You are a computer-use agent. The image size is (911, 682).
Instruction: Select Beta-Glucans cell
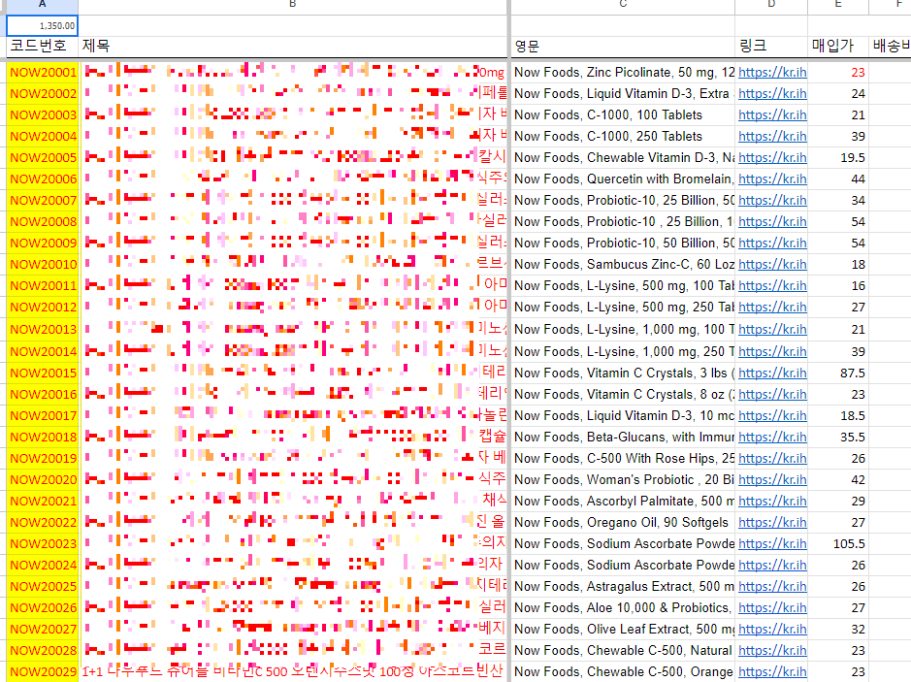[x=623, y=437]
